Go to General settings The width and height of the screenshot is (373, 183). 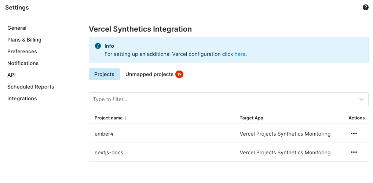(17, 28)
